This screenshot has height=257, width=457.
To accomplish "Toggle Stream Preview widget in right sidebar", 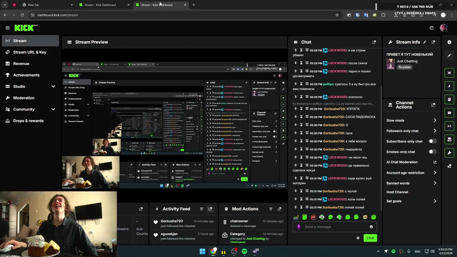I will 449,73.
